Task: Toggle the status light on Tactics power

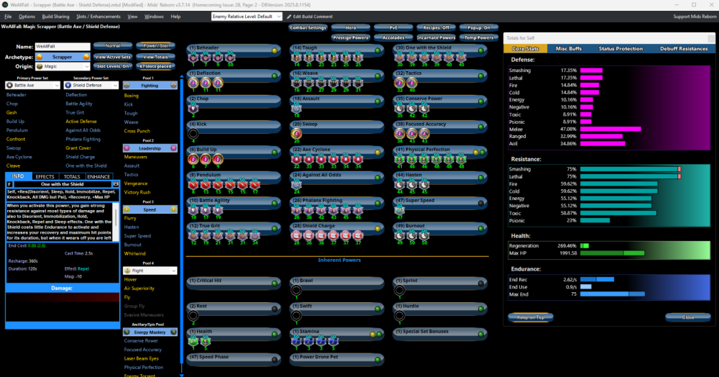Action: pyautogui.click(x=481, y=75)
